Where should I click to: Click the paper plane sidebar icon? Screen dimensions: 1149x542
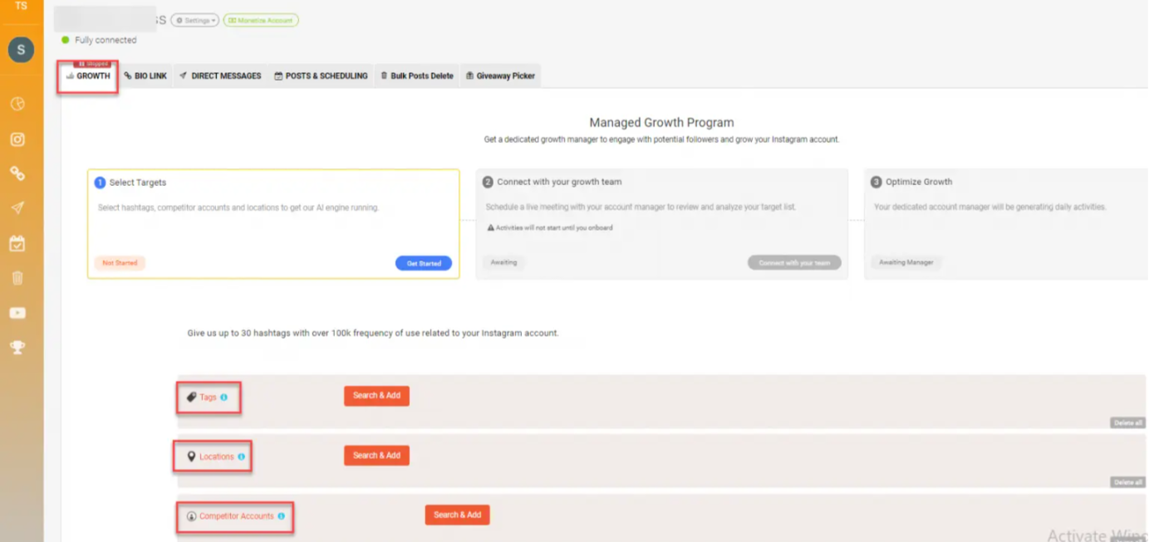point(17,208)
